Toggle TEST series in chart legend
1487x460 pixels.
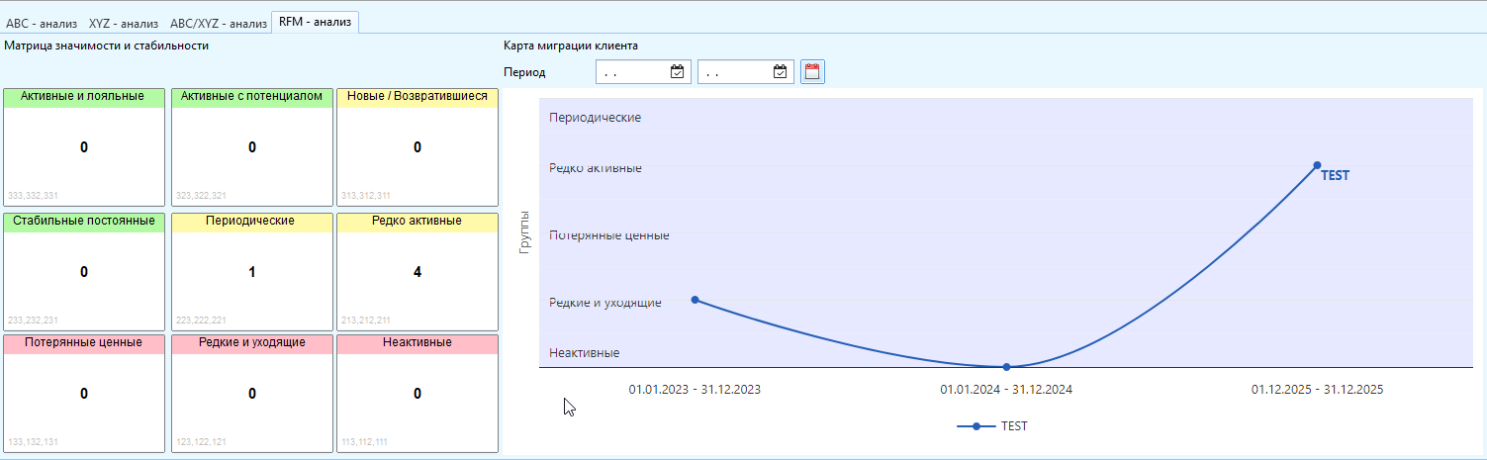pyautogui.click(x=992, y=426)
